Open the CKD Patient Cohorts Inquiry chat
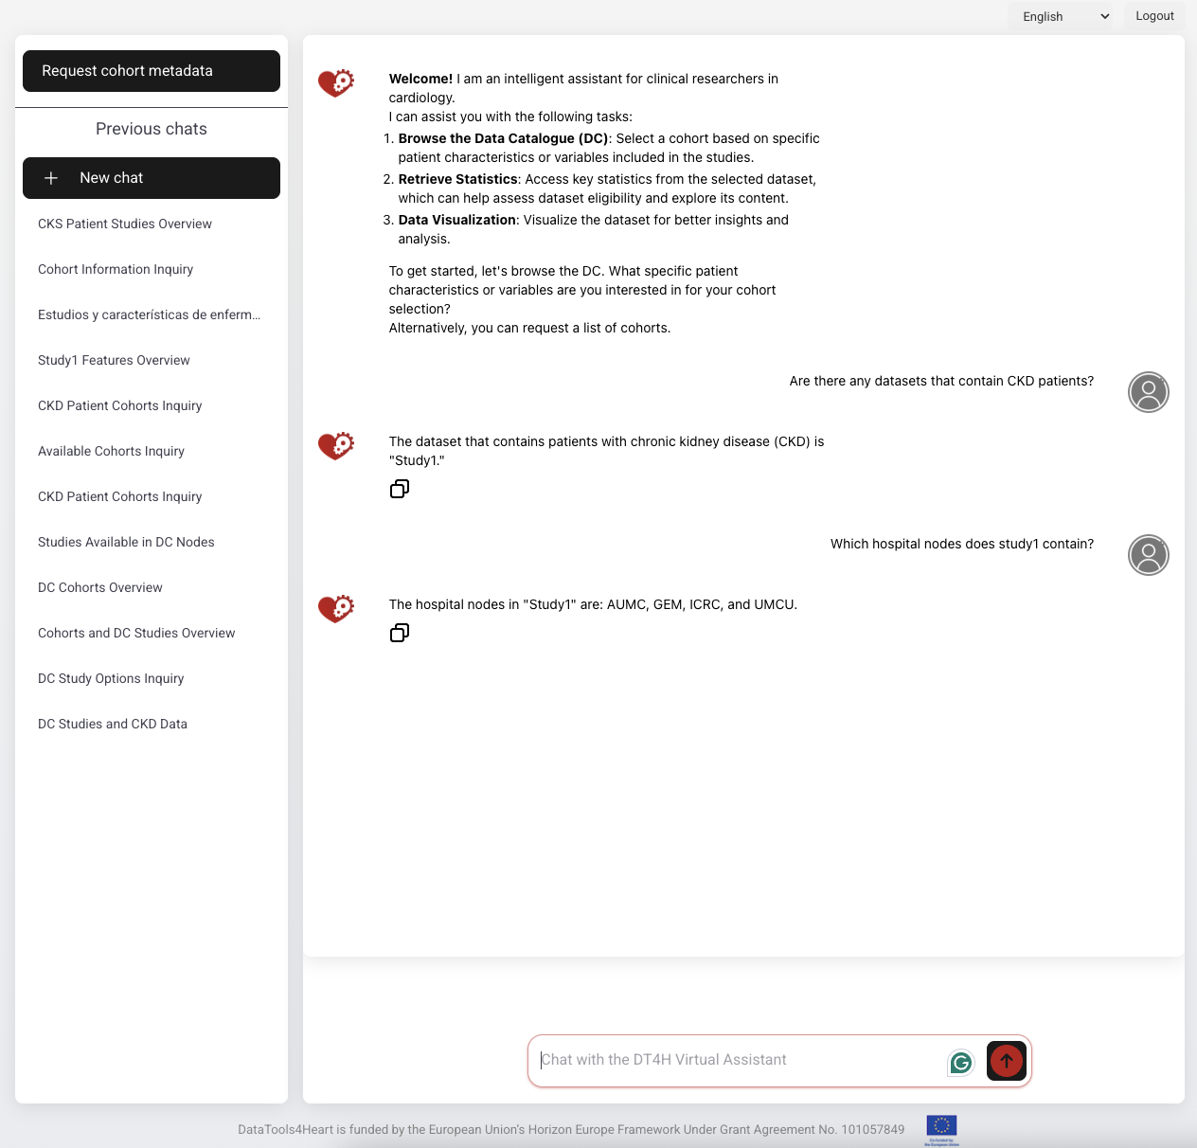Screen dimensions: 1197x1148 (119, 405)
